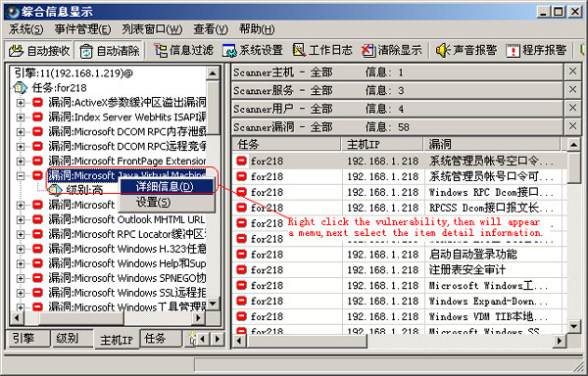The height and width of the screenshot is (376, 588).
Task: Click red icon of 注册表安全审计 row
Action: click(241, 269)
